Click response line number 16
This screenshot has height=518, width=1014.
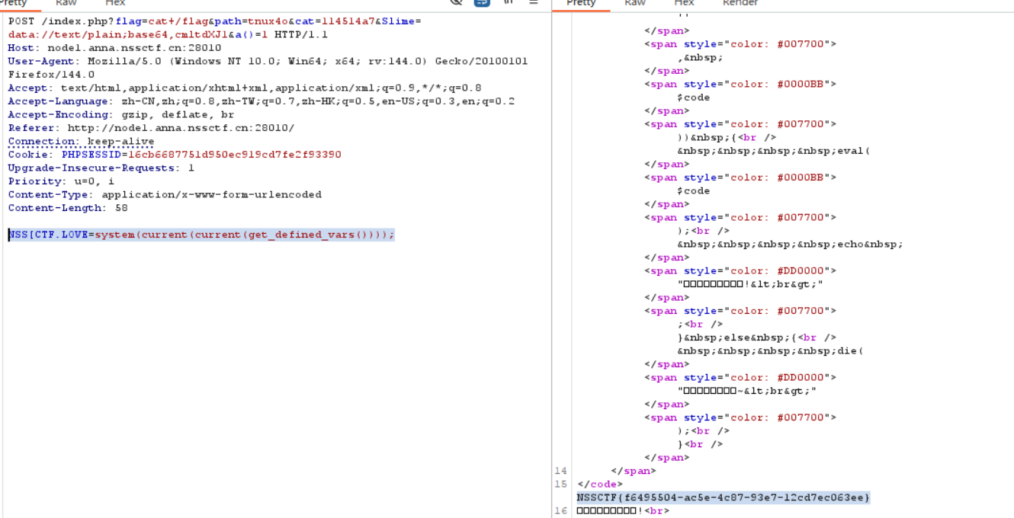[x=561, y=511]
